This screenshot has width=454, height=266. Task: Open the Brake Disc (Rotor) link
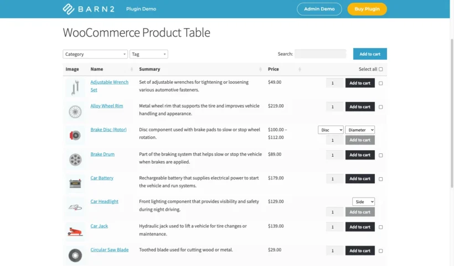tap(109, 130)
